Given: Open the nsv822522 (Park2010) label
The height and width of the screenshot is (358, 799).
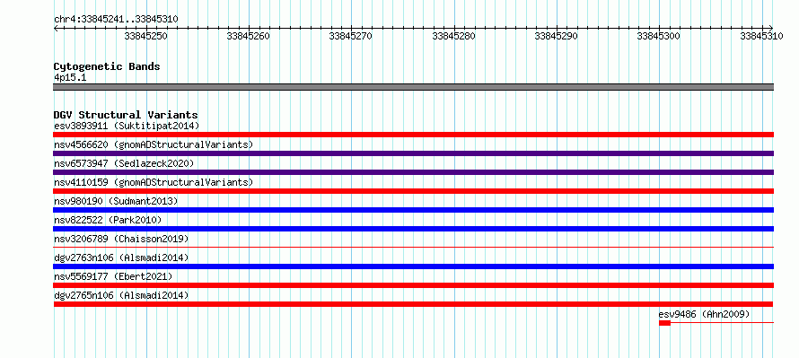Looking at the screenshot, I should (x=108, y=220).
